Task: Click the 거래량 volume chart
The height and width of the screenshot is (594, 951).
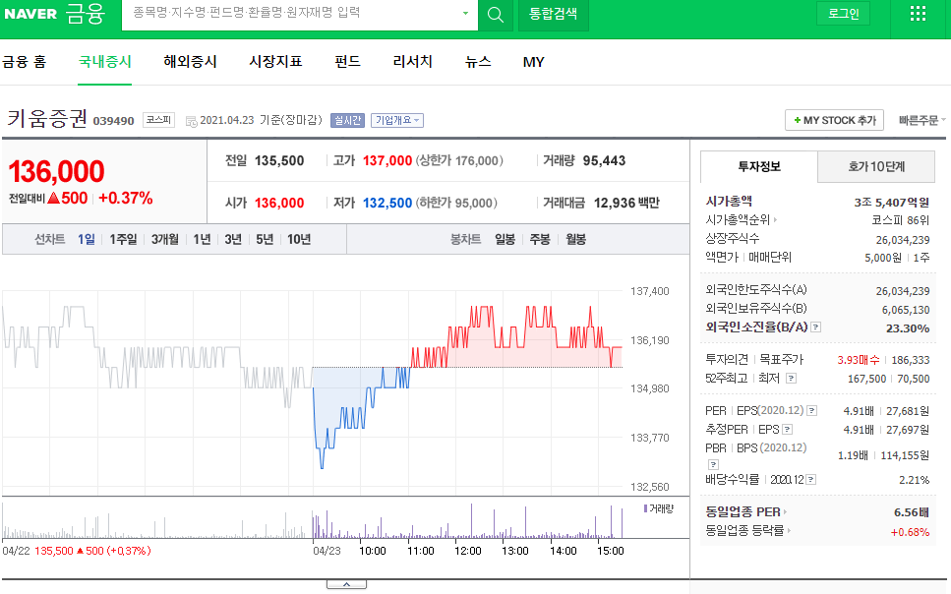Action: [313, 520]
